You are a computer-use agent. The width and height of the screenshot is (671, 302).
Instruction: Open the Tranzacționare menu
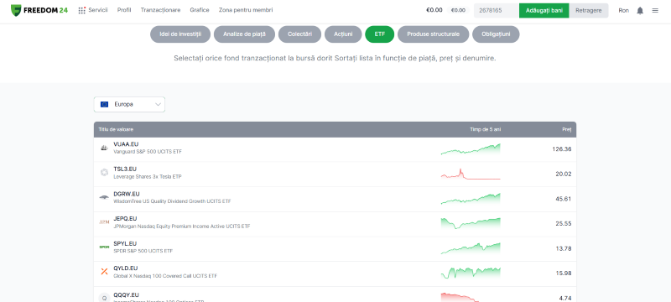click(160, 10)
